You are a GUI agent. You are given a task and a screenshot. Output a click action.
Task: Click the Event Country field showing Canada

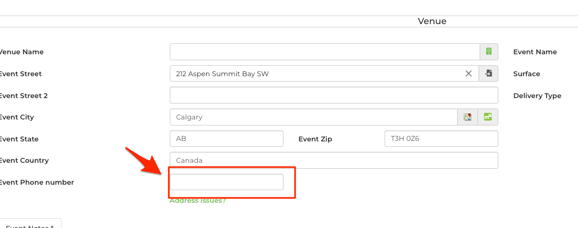(334, 161)
